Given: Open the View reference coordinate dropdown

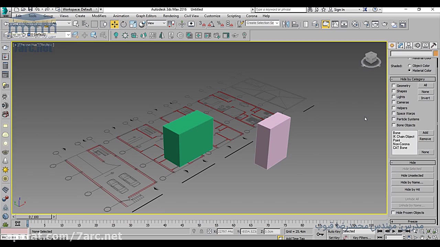Looking at the screenshot, I should coord(156,23).
